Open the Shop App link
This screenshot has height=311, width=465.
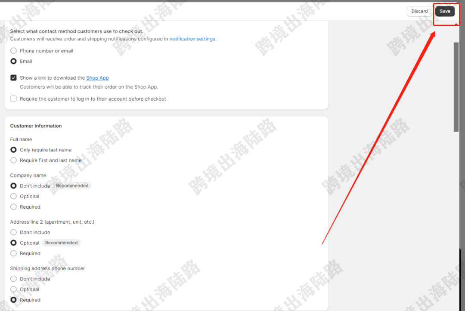pyautogui.click(x=97, y=78)
